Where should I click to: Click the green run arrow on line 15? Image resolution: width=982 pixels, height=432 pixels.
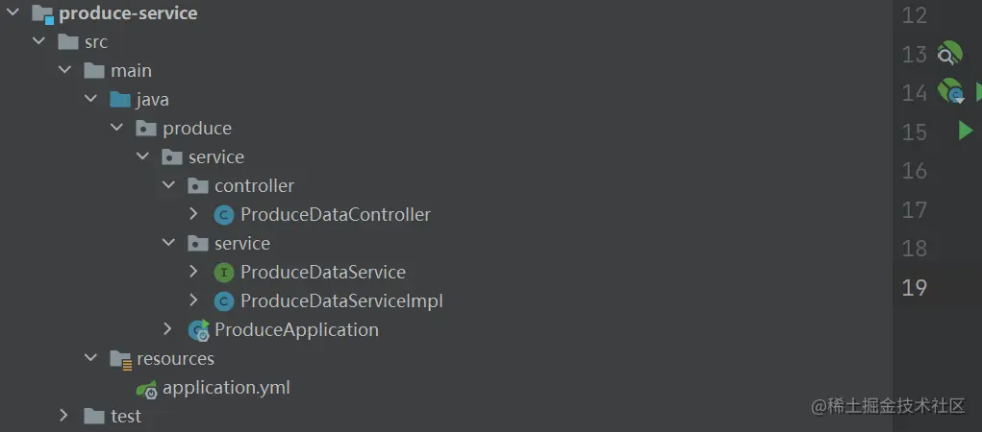[x=966, y=131]
